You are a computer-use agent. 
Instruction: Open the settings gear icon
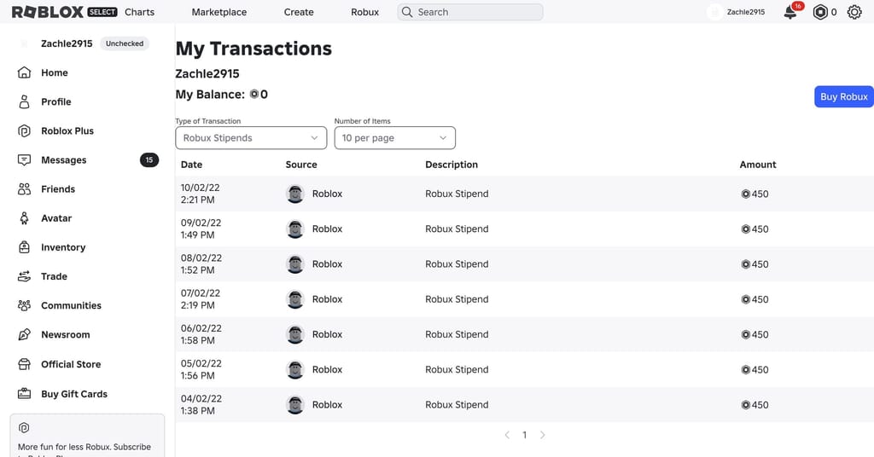(854, 12)
